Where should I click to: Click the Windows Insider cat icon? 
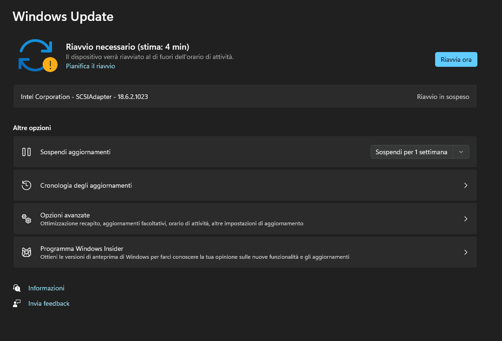(x=26, y=252)
